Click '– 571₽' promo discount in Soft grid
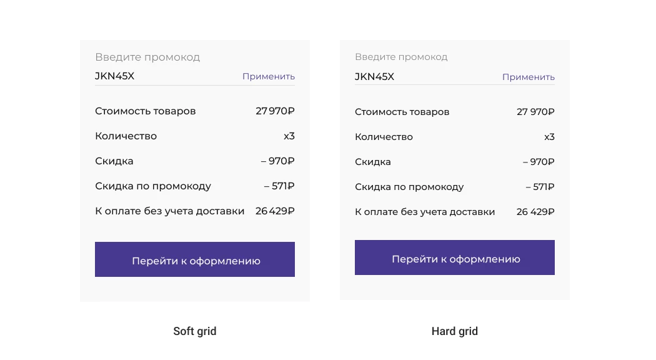Viewport: 656px width, 360px height. pyautogui.click(x=279, y=186)
